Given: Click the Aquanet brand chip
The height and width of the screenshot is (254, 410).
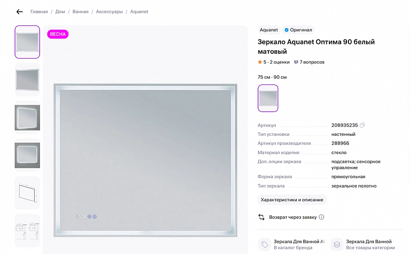Looking at the screenshot, I should pos(269,30).
